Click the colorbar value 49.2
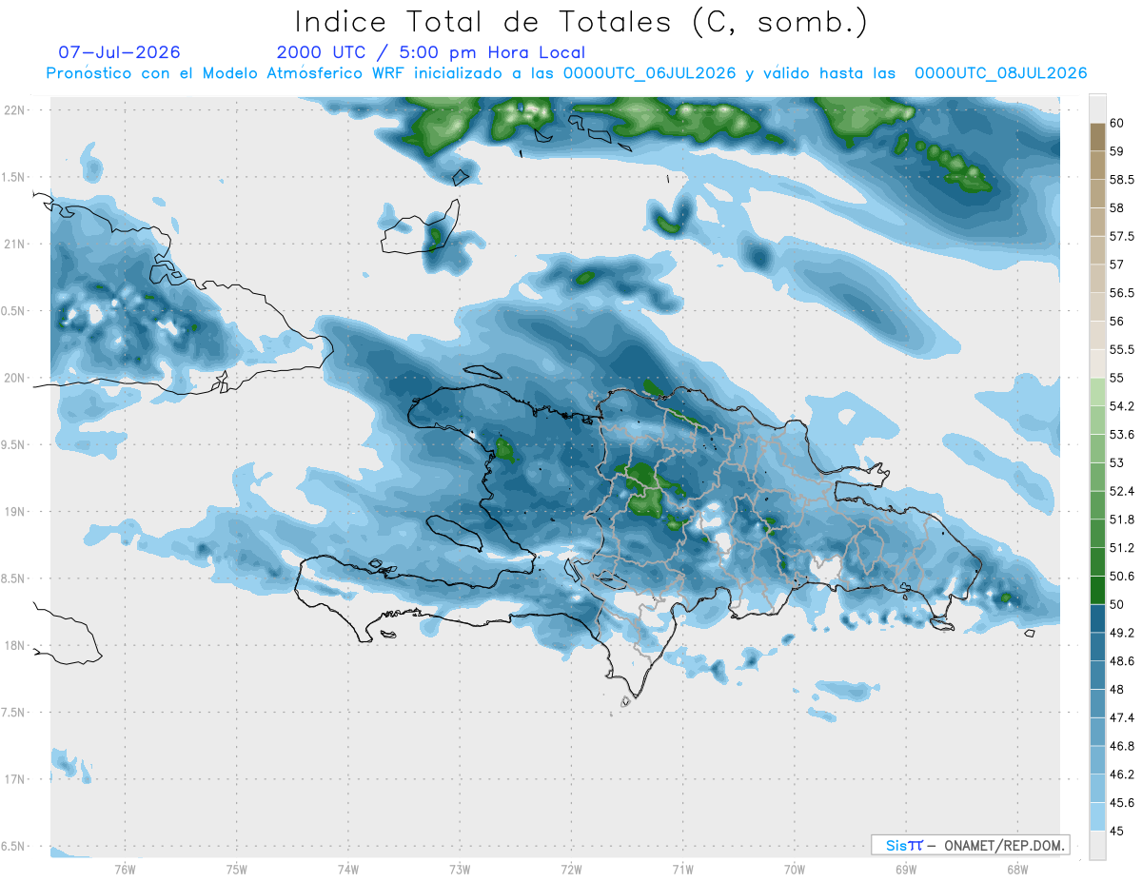Viewport: 1142px width, 882px height. 1121,633
